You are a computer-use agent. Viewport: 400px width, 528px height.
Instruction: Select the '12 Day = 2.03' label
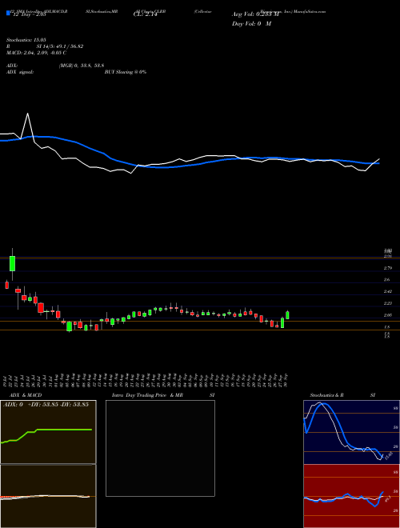28,14
